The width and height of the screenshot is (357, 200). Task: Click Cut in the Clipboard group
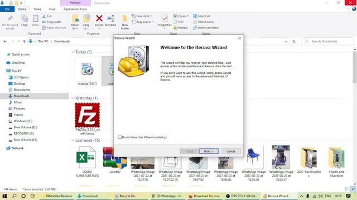pyautogui.click(x=47, y=16)
